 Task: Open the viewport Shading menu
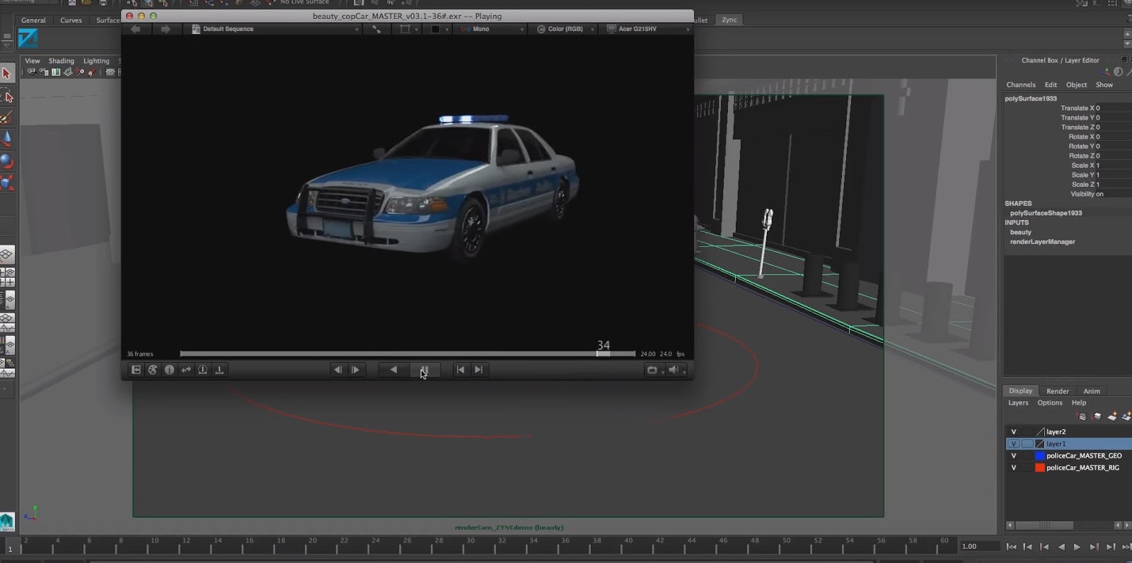(x=62, y=61)
